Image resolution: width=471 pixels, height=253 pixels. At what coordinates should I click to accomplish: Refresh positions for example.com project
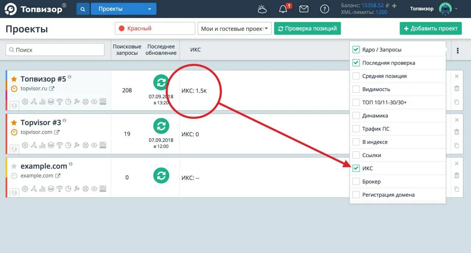click(x=161, y=175)
